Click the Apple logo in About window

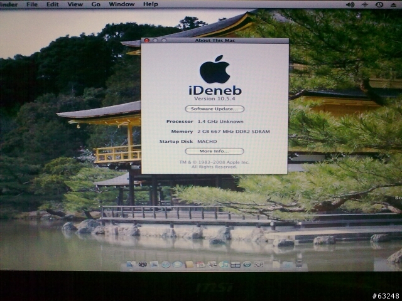tap(215, 69)
